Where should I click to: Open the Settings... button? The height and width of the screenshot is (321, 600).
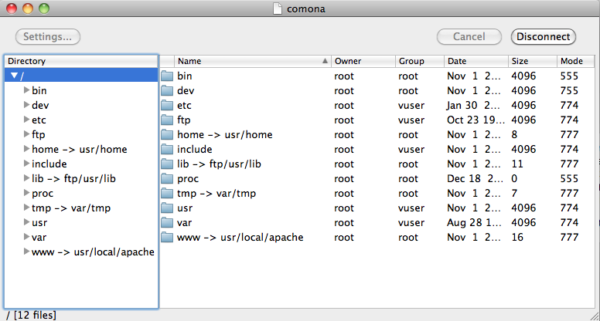point(48,36)
